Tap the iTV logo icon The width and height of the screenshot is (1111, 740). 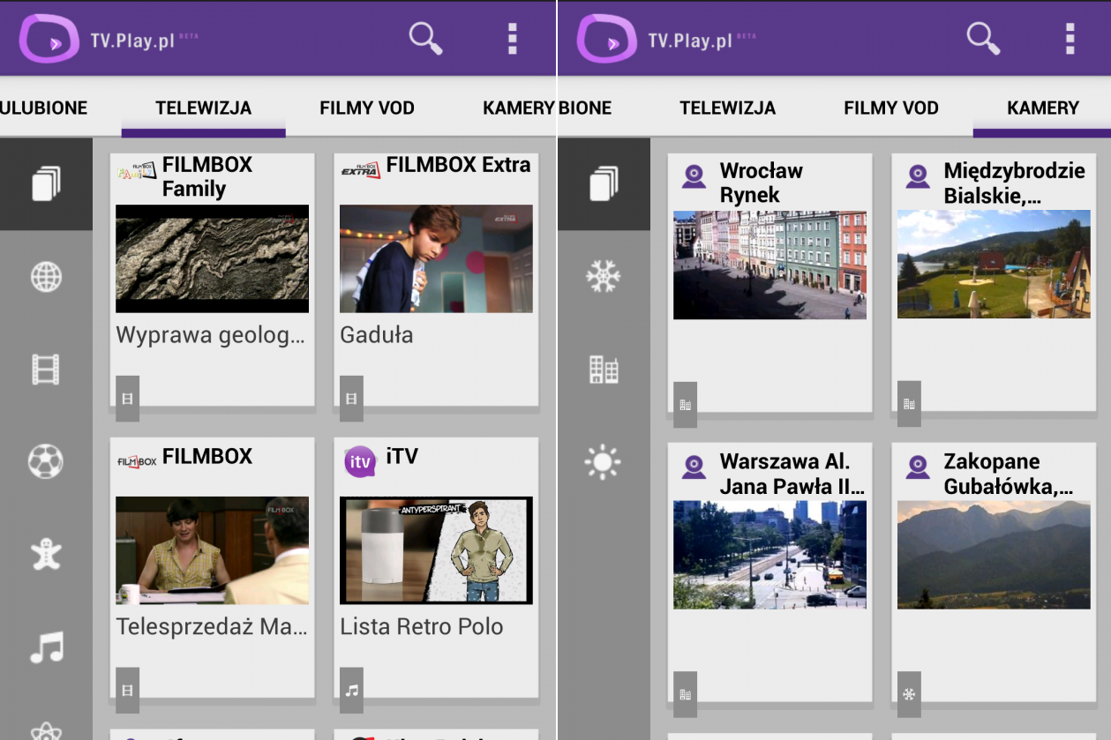coord(360,461)
